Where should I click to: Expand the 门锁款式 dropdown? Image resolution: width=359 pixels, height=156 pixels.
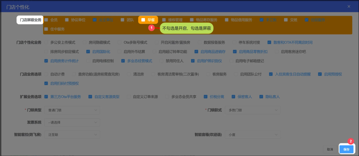pyautogui.click(x=253, y=110)
